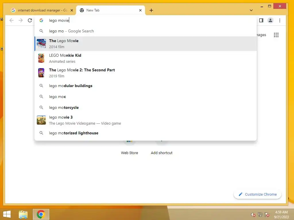This screenshot has width=294, height=220.
Task: Click Chrome icon in taskbar
Action: 41,214
